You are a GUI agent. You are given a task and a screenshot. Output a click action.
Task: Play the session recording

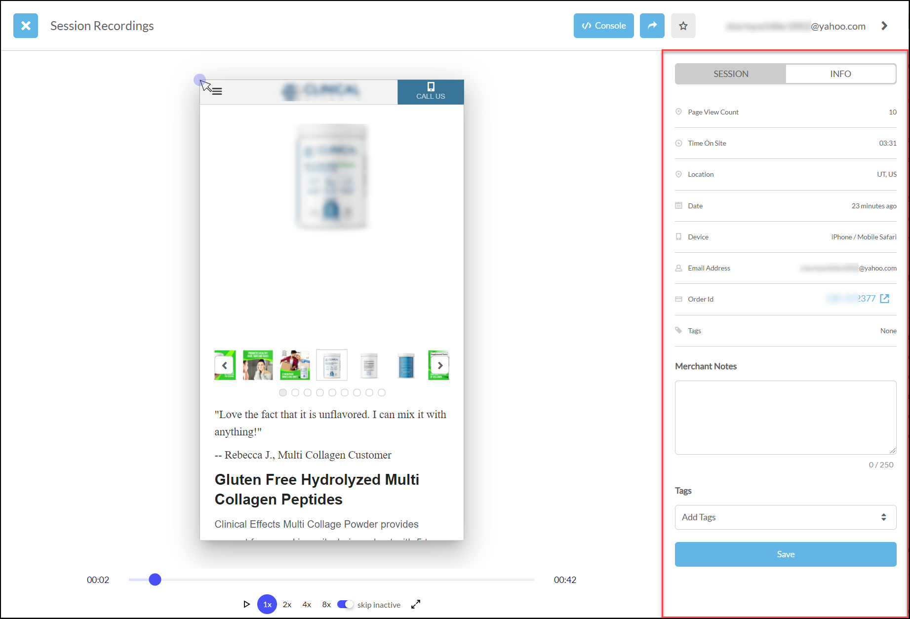tap(246, 604)
